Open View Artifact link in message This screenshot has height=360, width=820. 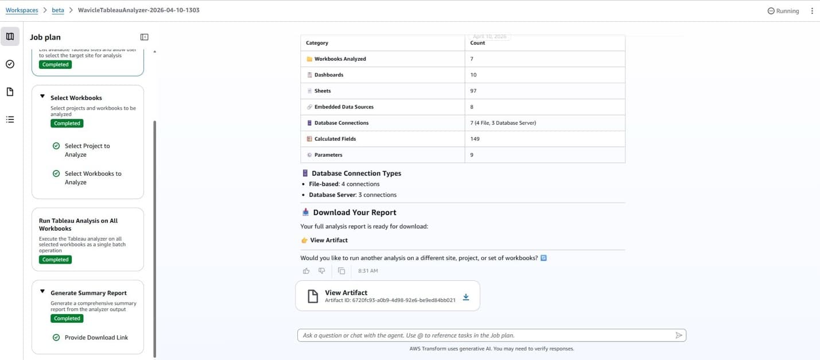(x=329, y=241)
